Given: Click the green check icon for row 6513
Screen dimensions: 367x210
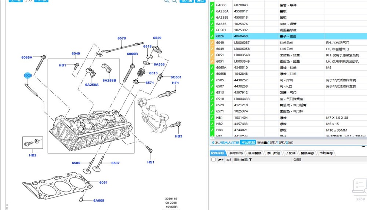Looking at the screenshot, I should (x=212, y=92).
